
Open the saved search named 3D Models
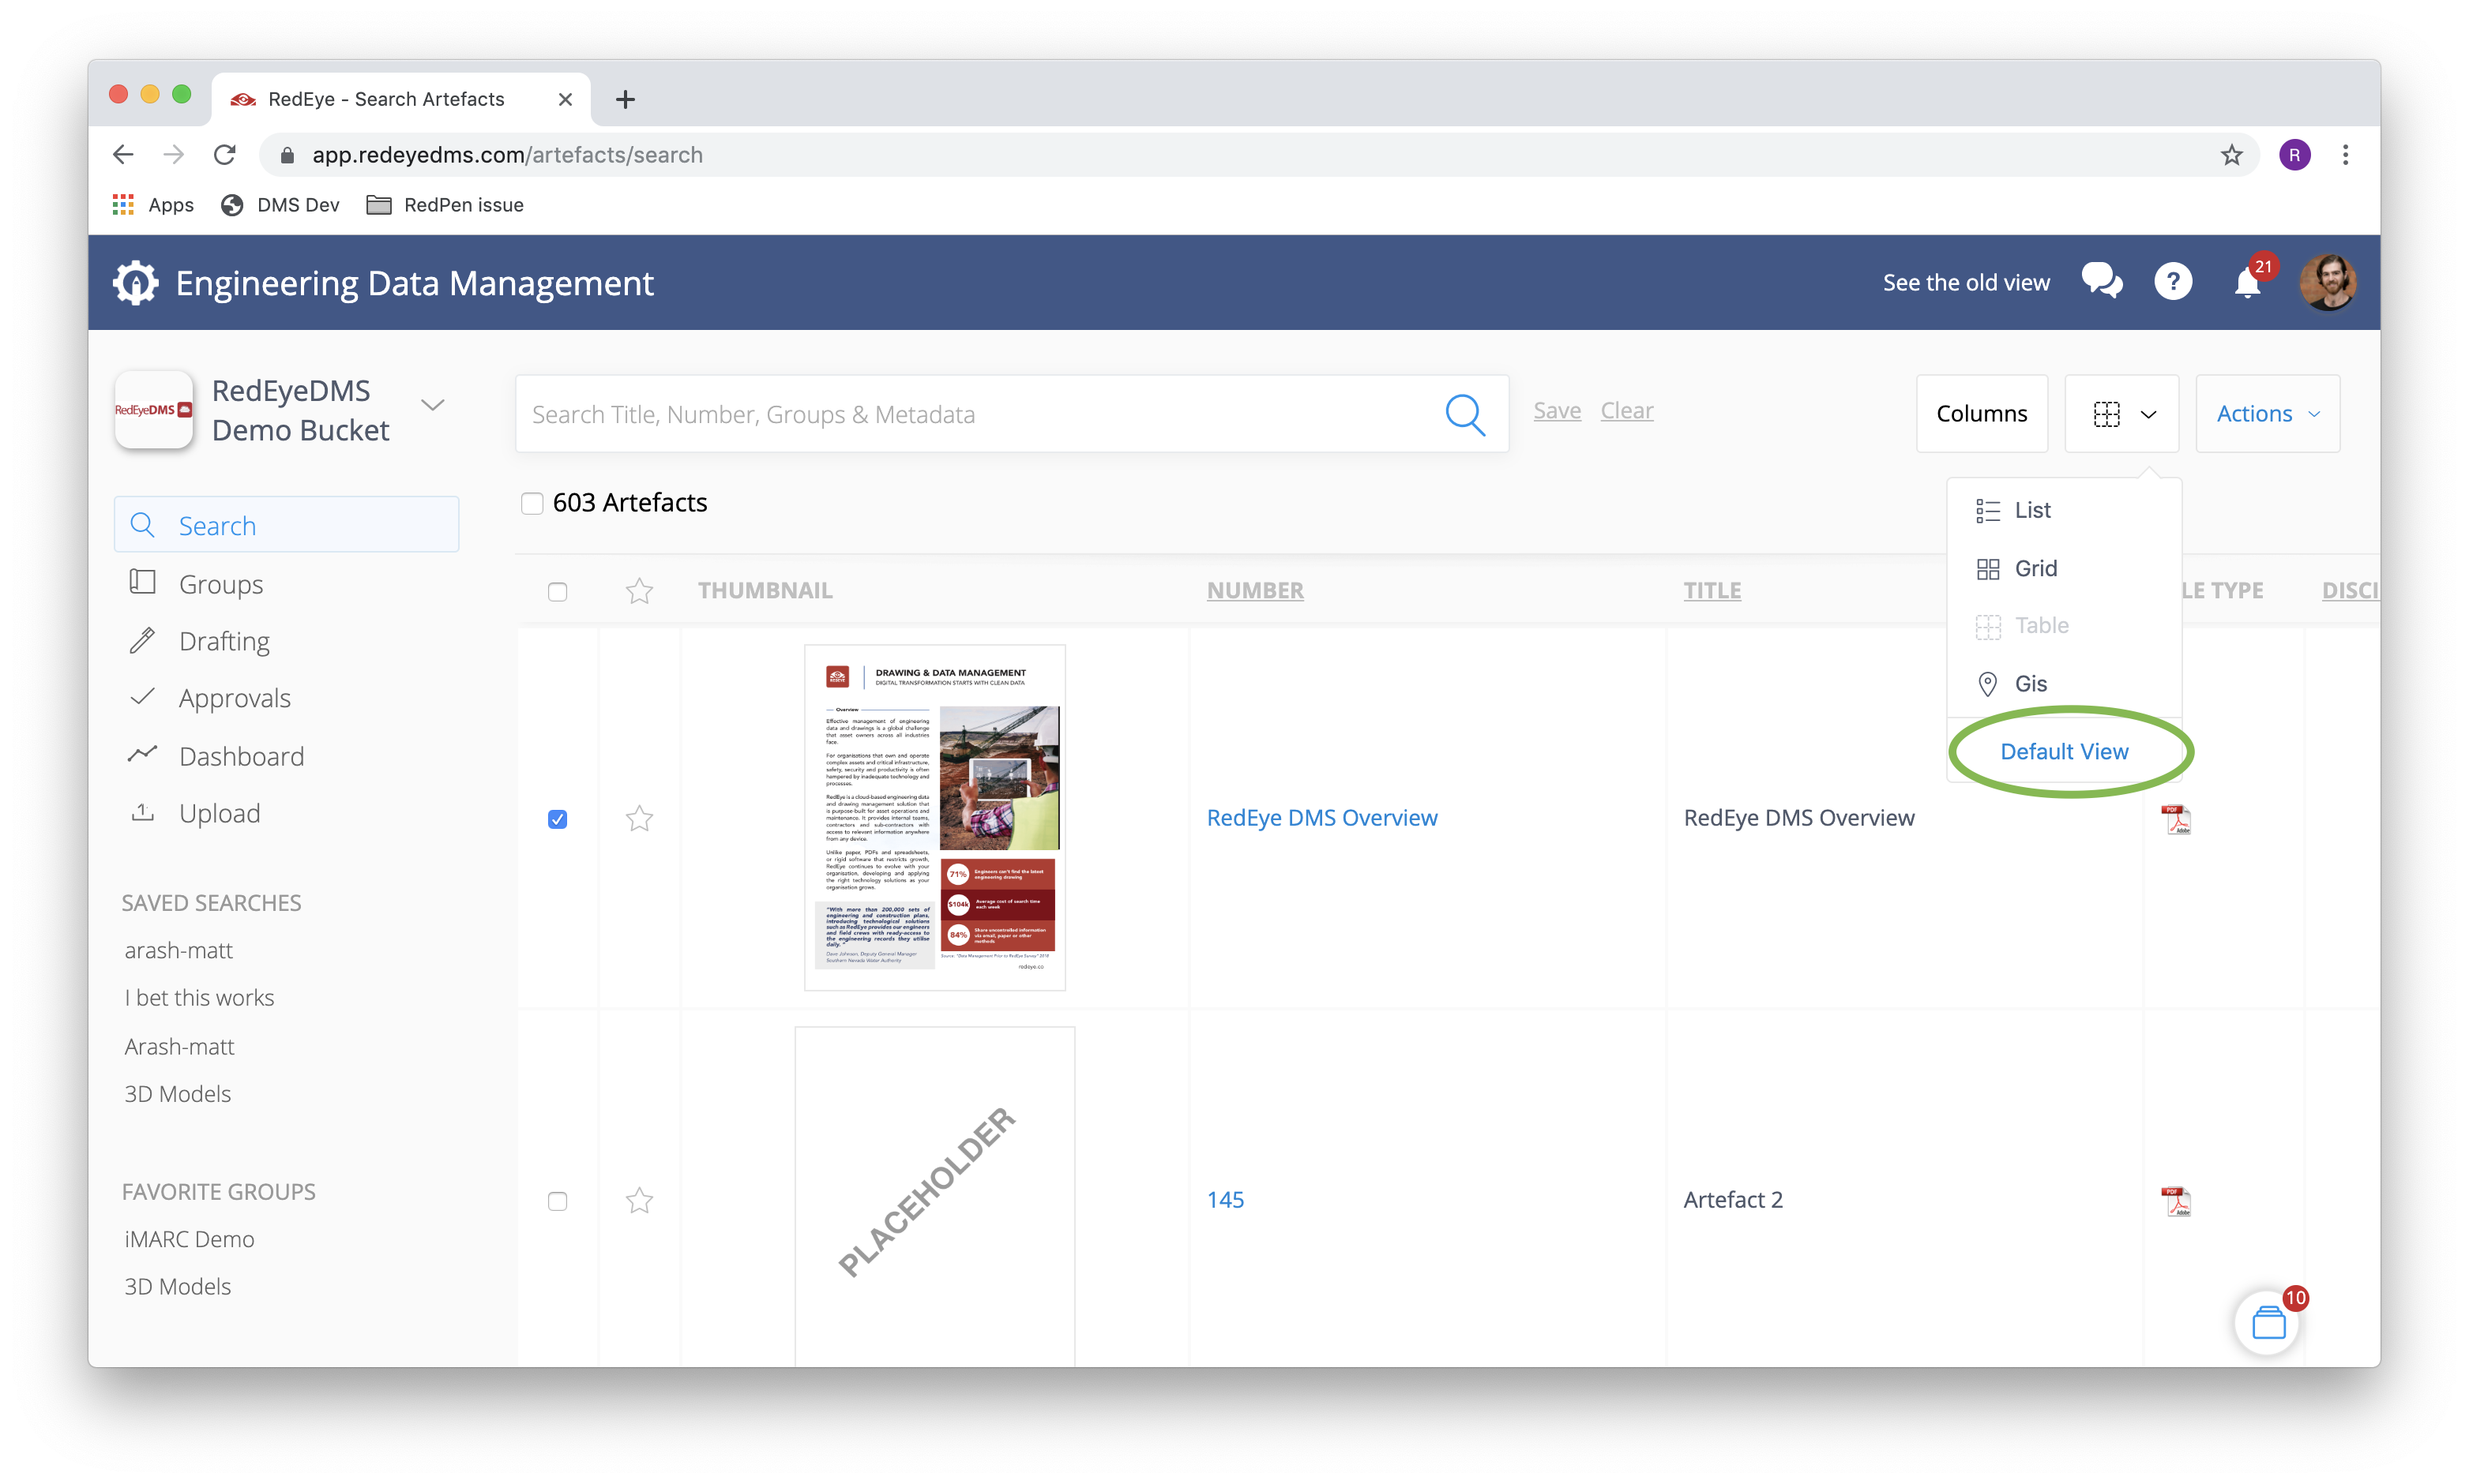[x=178, y=1093]
